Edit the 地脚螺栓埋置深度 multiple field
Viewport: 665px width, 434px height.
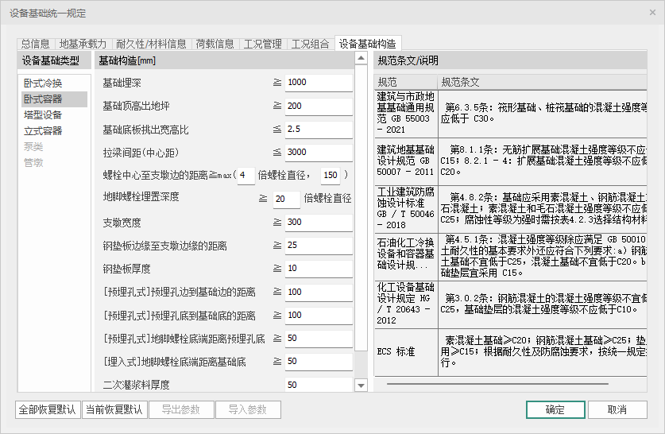[286, 199]
